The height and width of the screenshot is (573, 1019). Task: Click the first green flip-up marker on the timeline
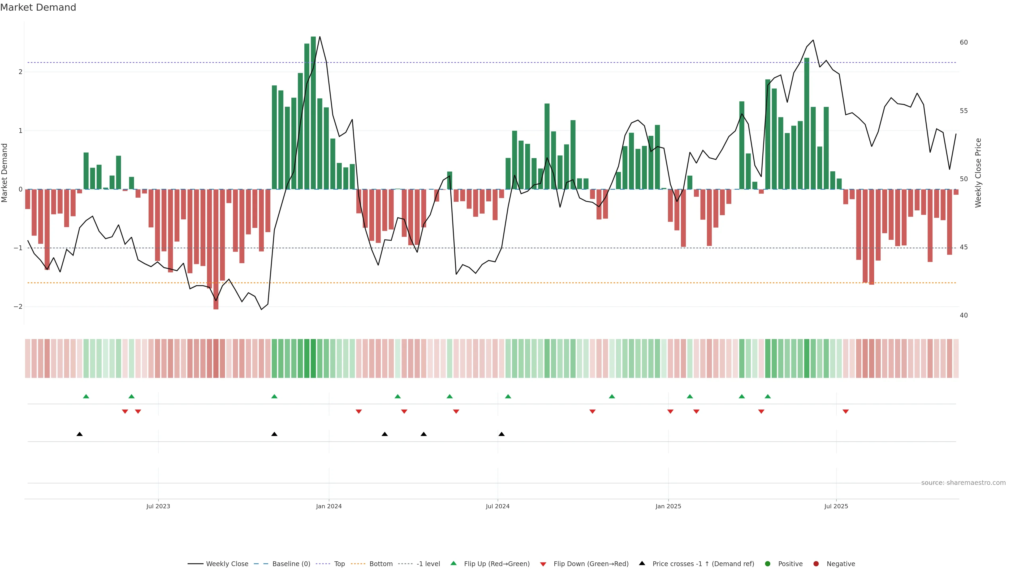tap(86, 396)
